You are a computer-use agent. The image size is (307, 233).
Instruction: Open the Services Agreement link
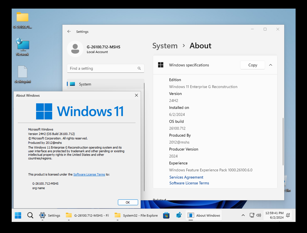[186, 177]
